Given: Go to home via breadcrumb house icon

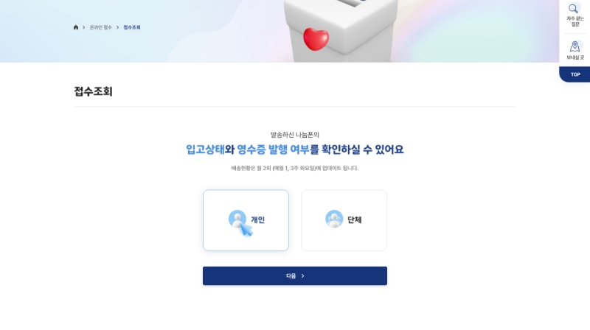Looking at the screenshot, I should pos(76,27).
